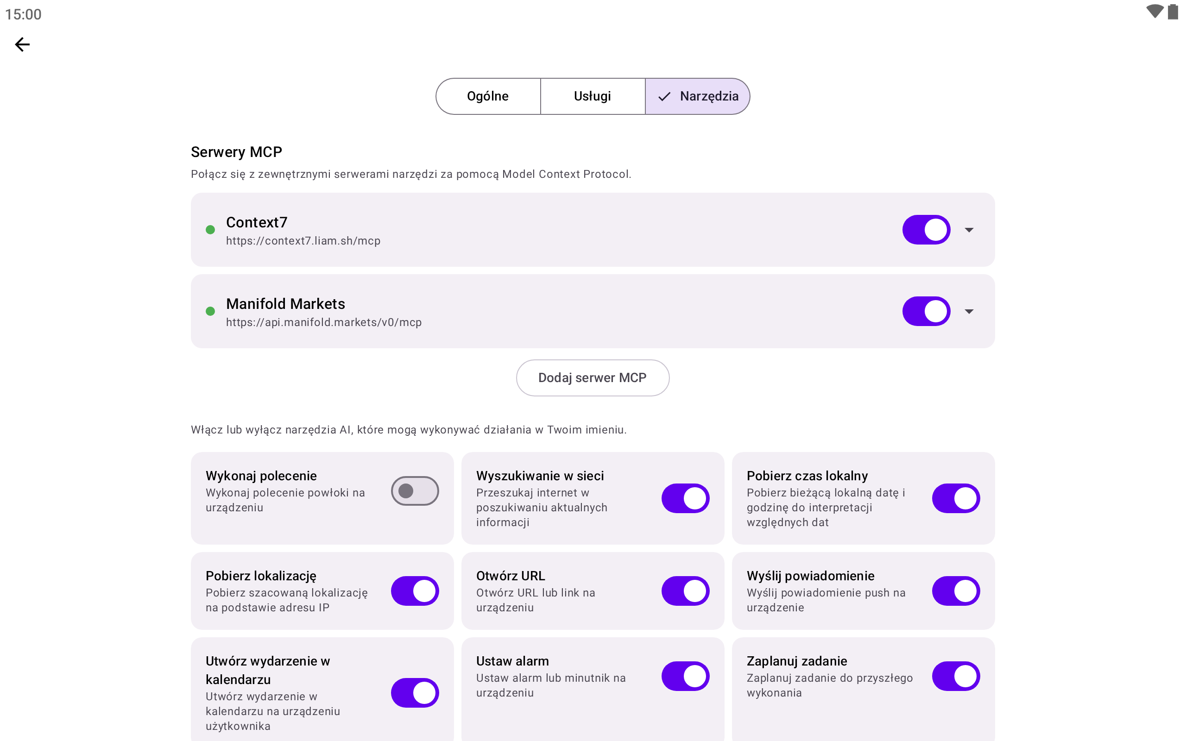Enable the Wykonaj polecenie tool

415,491
